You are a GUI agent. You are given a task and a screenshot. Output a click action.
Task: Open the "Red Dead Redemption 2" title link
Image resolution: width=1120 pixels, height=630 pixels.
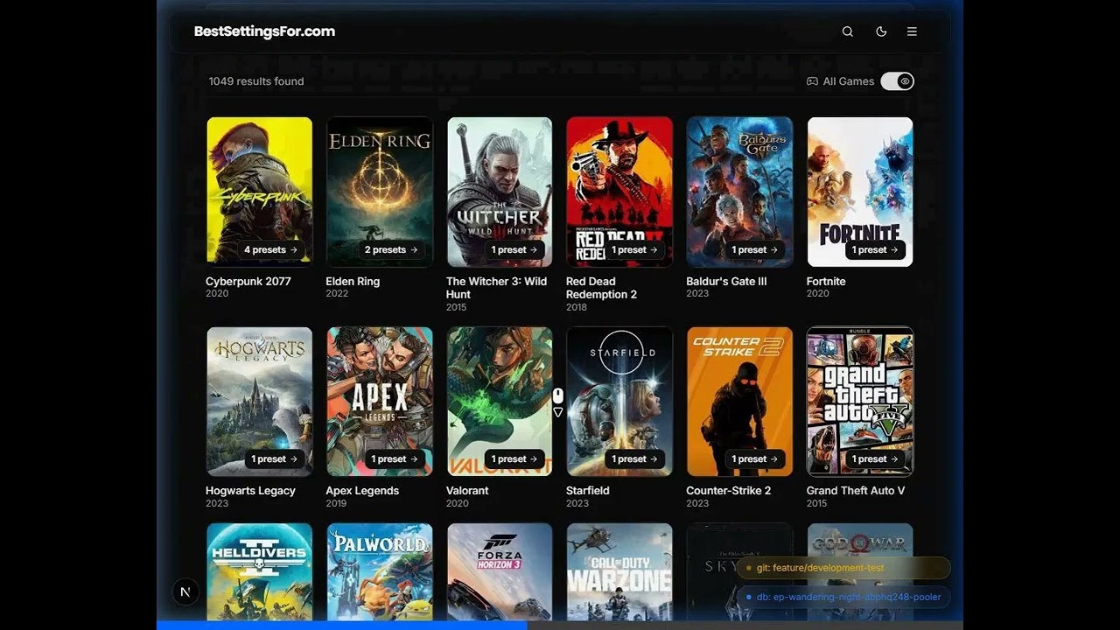[x=602, y=288]
